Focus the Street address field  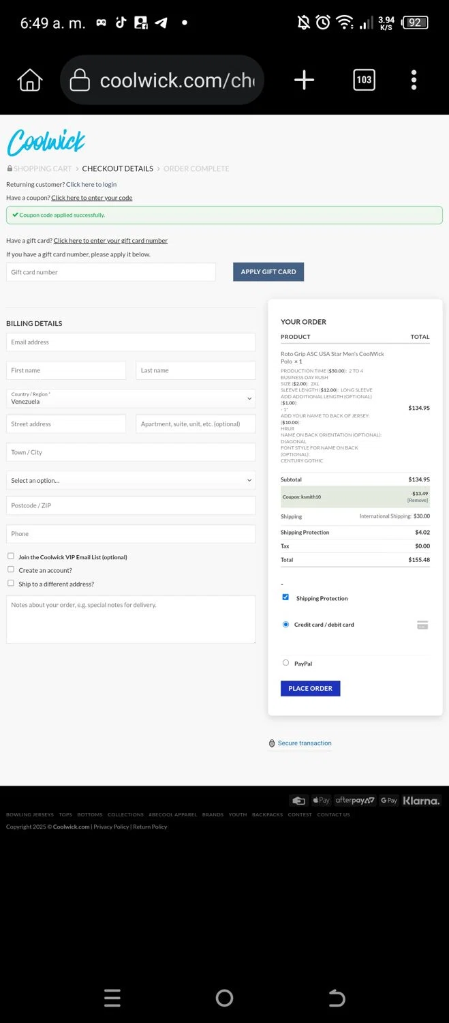(x=66, y=424)
